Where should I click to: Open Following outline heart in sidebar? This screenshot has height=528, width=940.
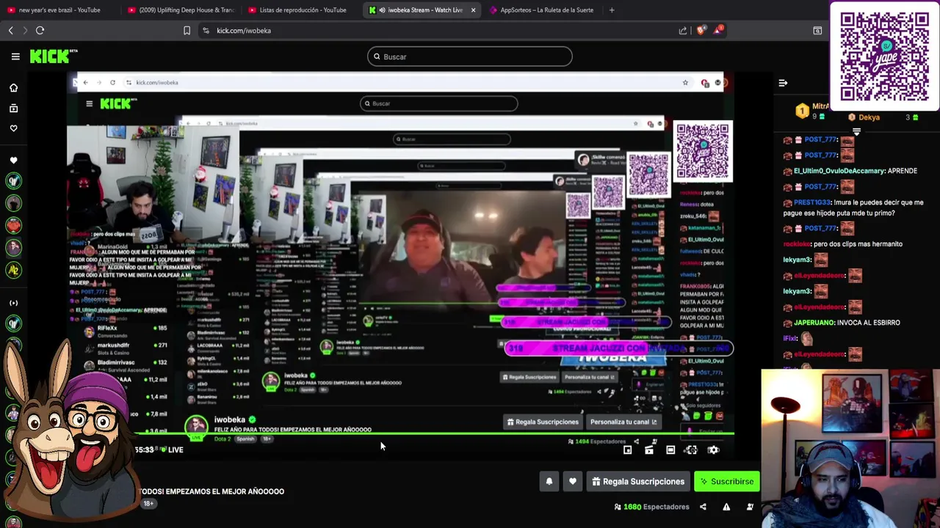[13, 128]
